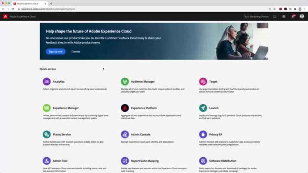Click the Admin Tool title link
Viewport: 308px width, 173px height.
point(60,161)
